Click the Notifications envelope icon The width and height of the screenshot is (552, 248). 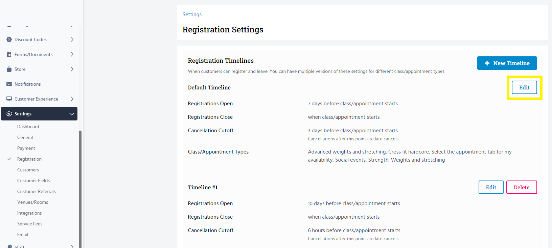coord(9,84)
